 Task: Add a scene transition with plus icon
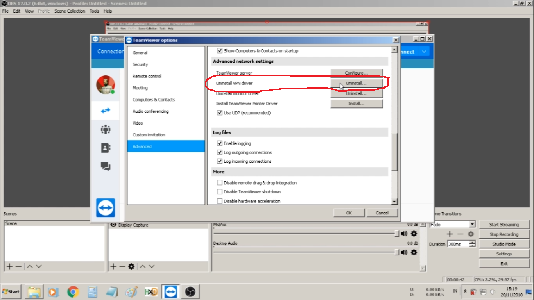point(450,234)
